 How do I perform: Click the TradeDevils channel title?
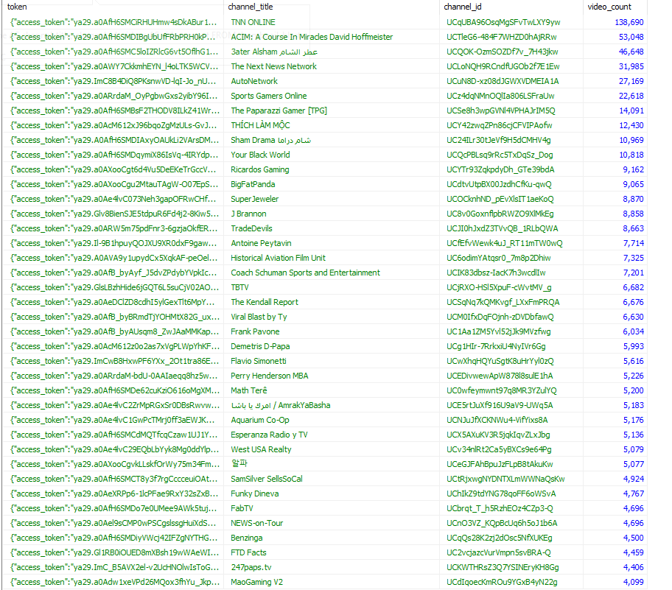251,228
